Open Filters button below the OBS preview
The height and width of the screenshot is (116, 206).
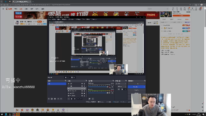coord(73,78)
